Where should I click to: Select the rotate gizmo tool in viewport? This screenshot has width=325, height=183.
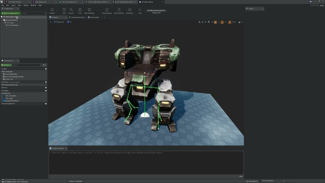(x=202, y=22)
